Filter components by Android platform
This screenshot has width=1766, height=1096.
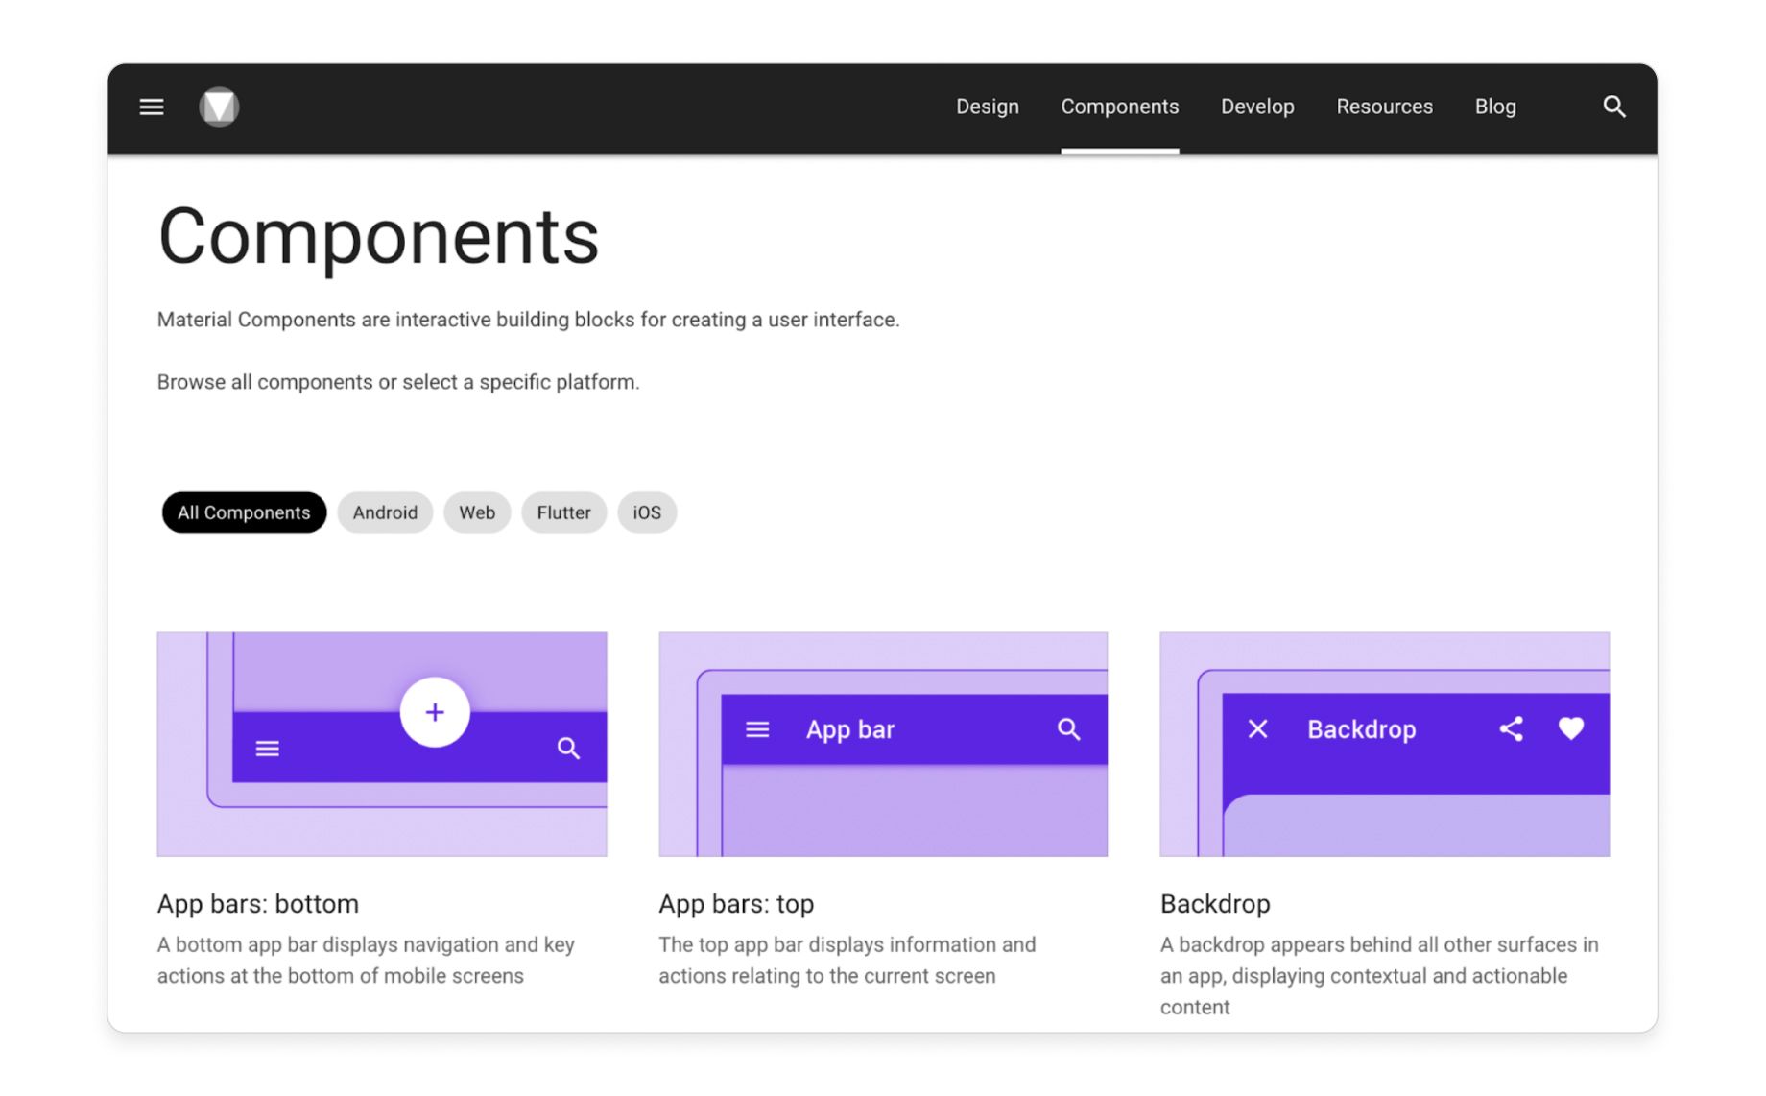pos(385,512)
